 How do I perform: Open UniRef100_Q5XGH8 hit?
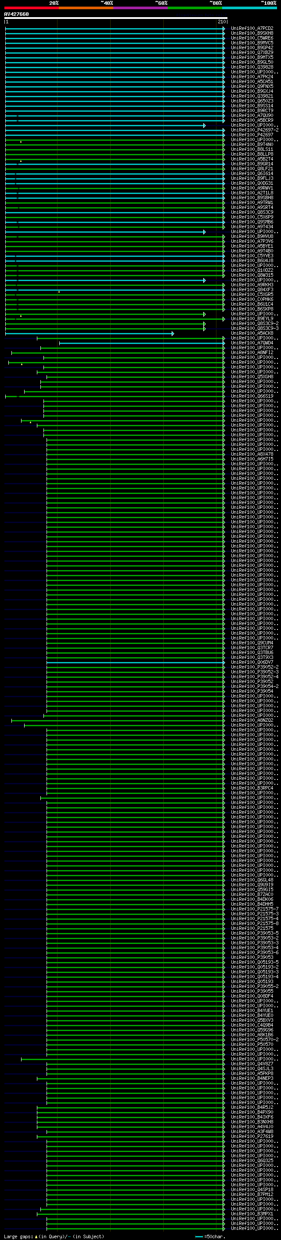252,377
